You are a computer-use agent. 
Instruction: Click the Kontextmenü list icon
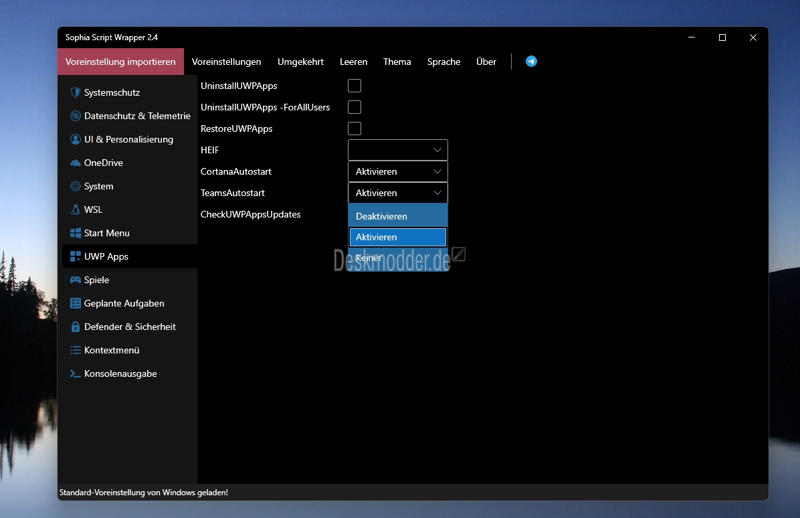pos(76,350)
